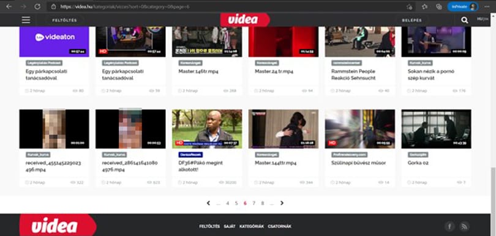Click the videa logo in footer
The height and width of the screenshot is (236, 496).
[x=58, y=225]
